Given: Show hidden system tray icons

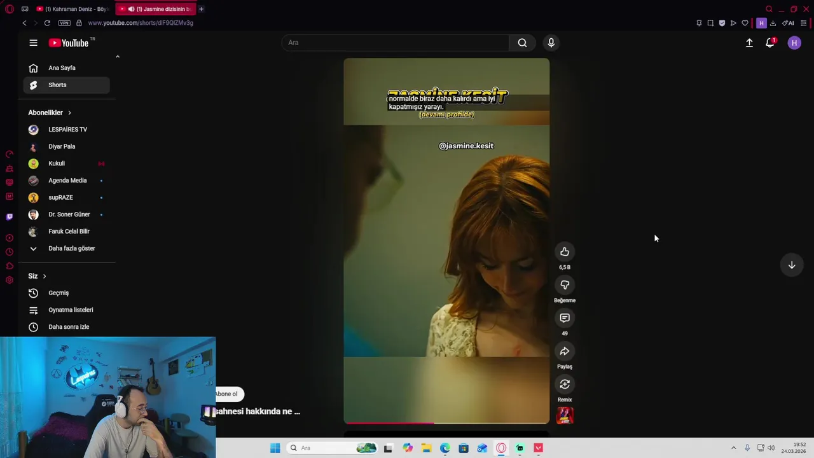Looking at the screenshot, I should coord(733,448).
